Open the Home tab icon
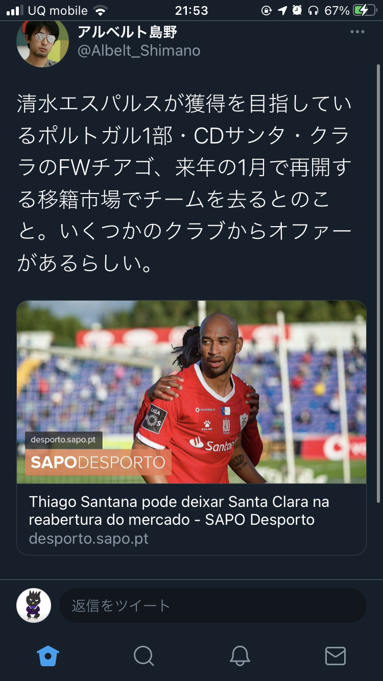The width and height of the screenshot is (383, 681). tap(48, 655)
